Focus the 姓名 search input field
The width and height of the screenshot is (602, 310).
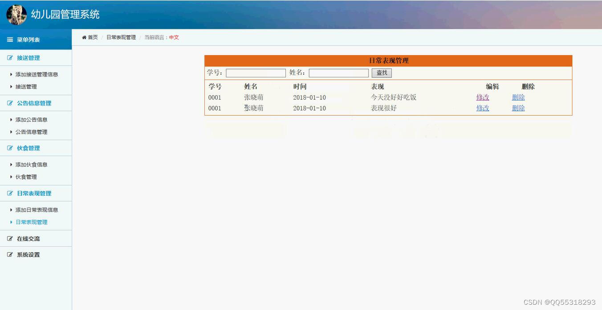339,73
